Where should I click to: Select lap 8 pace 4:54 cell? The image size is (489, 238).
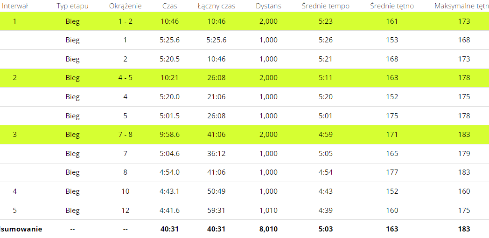[326, 172]
